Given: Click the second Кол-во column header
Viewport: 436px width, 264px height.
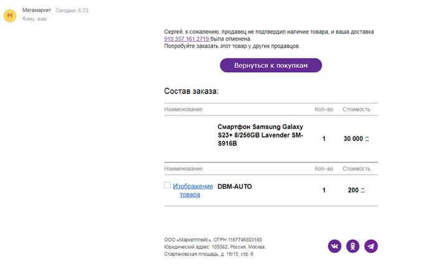Looking at the screenshot, I should coord(324,169).
